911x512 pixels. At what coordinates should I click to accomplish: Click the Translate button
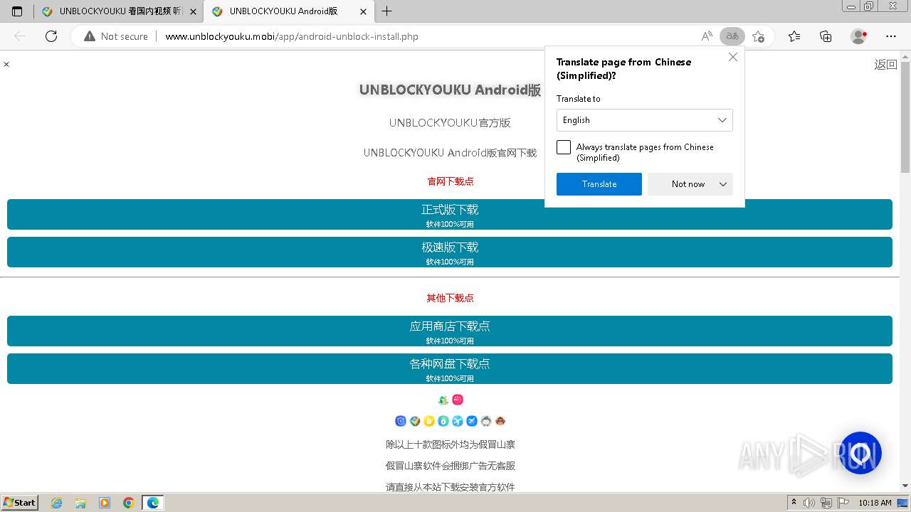(x=599, y=184)
